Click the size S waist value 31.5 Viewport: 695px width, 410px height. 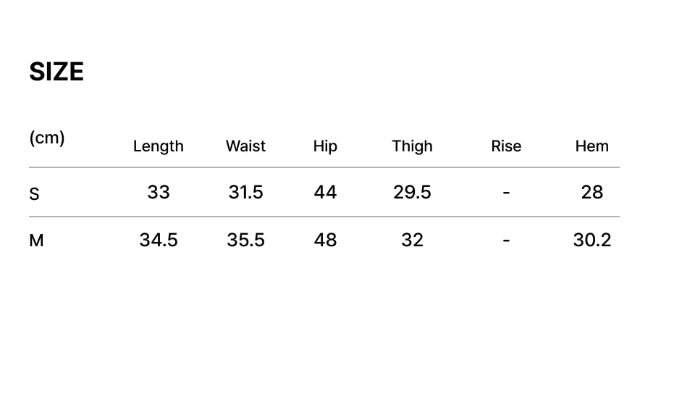245,192
